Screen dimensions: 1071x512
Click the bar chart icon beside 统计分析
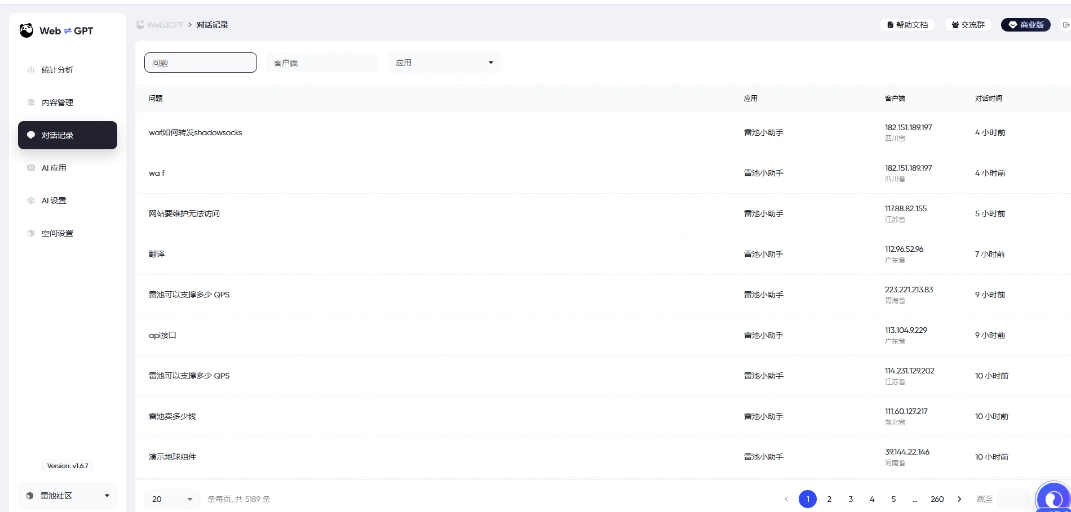coord(31,70)
